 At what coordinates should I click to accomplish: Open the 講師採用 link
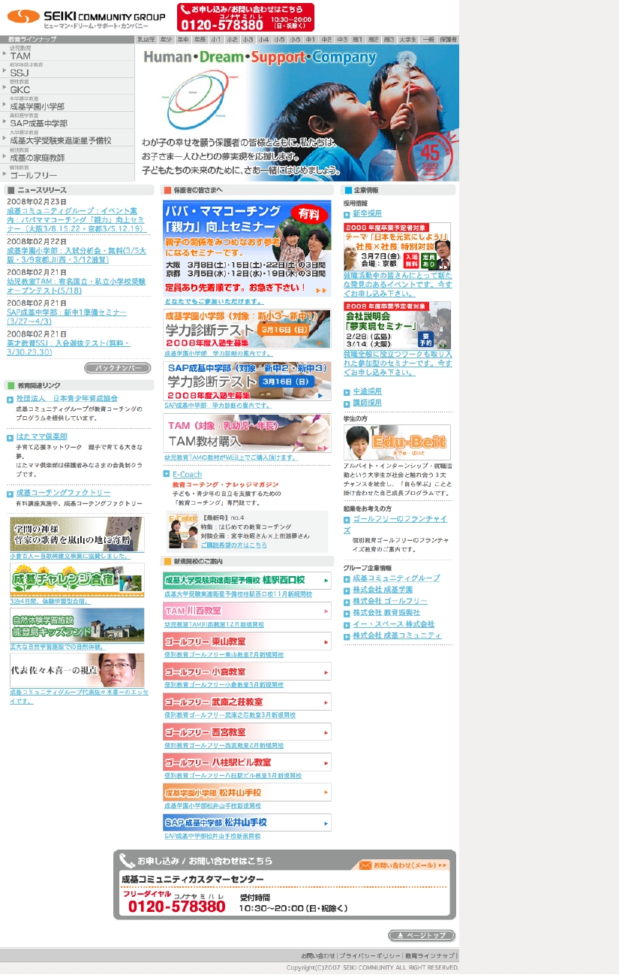point(367,403)
